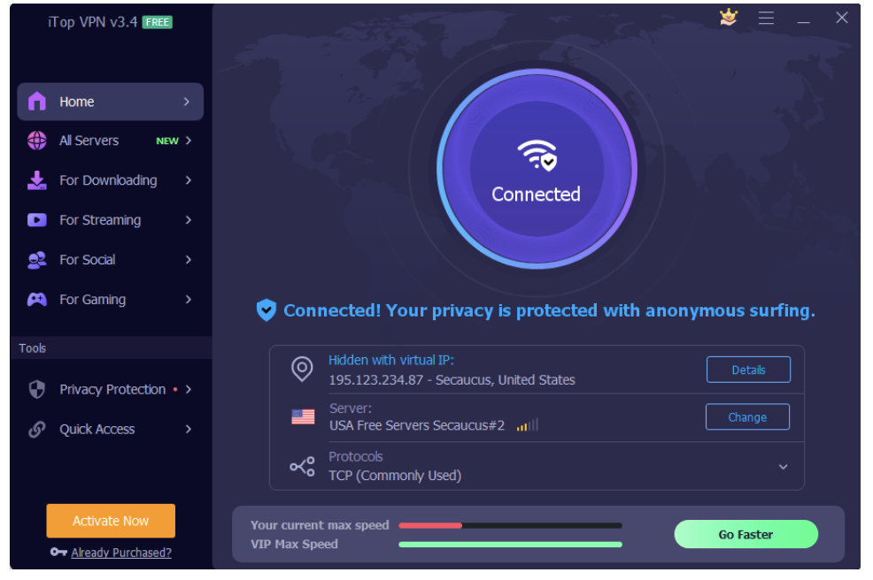The image size is (873, 580).
Task: Expand the Protocols dropdown arrow
Action: coord(783,467)
